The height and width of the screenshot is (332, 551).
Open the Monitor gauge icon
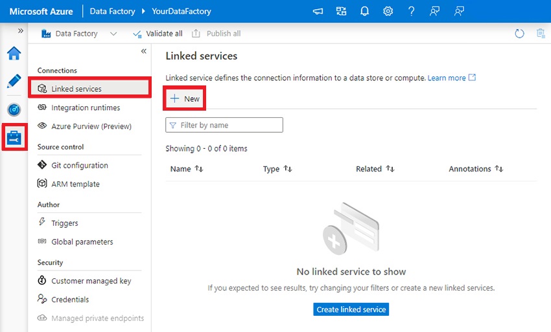14,109
